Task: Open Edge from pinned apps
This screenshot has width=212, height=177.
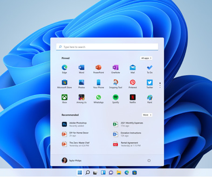Action: tap(64, 69)
